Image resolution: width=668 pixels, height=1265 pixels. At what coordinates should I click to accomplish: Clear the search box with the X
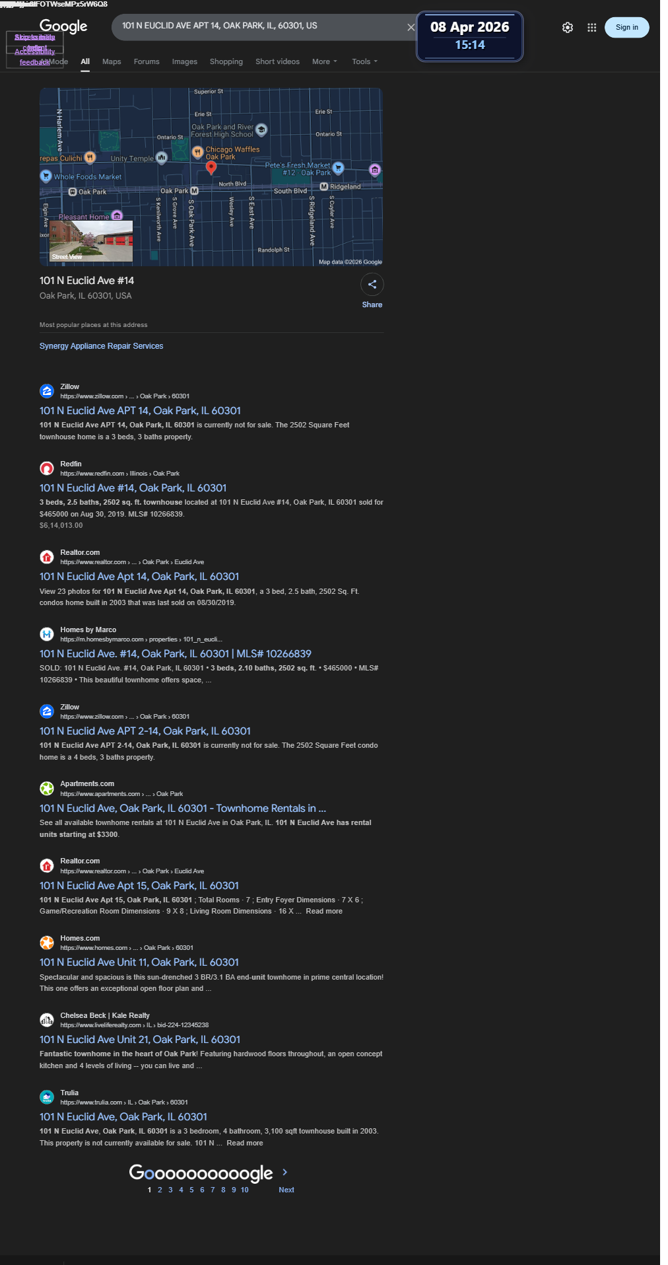tap(411, 27)
